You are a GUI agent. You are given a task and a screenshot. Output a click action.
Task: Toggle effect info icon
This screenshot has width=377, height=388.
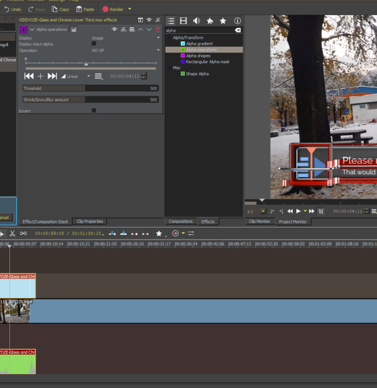tap(237, 21)
